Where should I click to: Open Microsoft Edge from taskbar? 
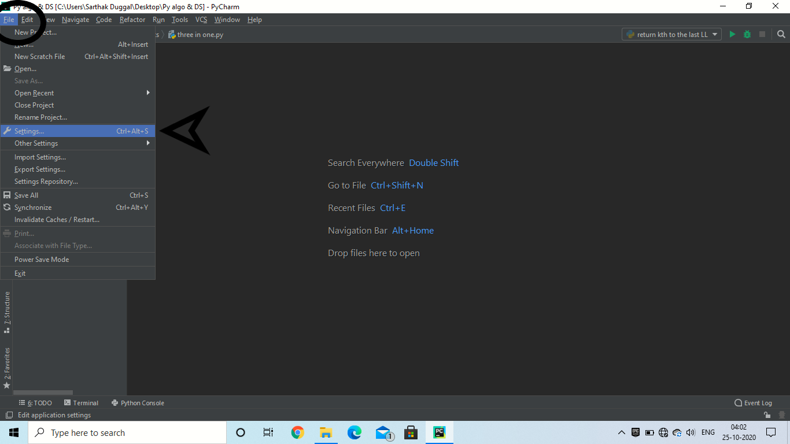(x=354, y=432)
